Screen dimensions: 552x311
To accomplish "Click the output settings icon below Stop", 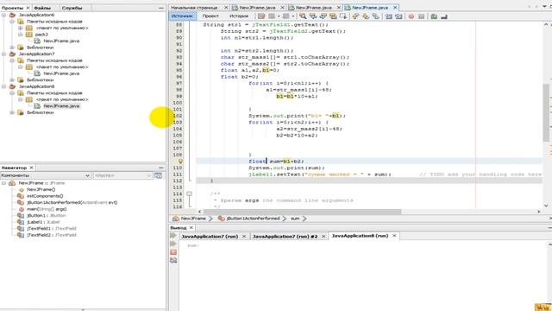I will [173, 260].
